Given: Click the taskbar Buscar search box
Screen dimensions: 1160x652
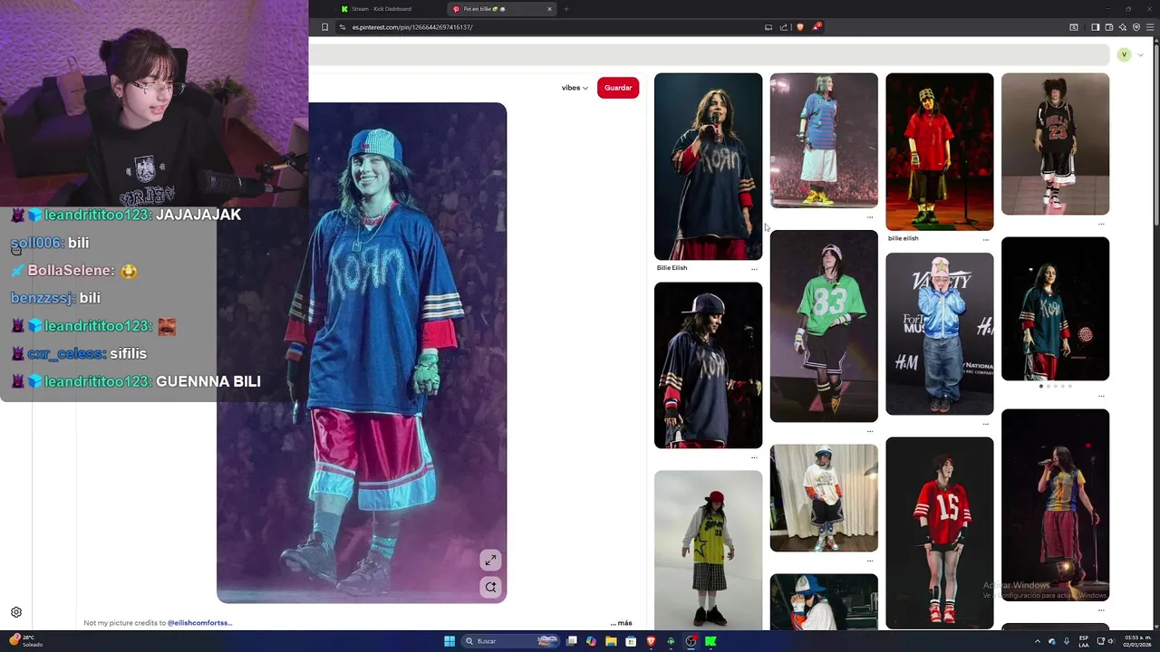Looking at the screenshot, I should click(512, 641).
